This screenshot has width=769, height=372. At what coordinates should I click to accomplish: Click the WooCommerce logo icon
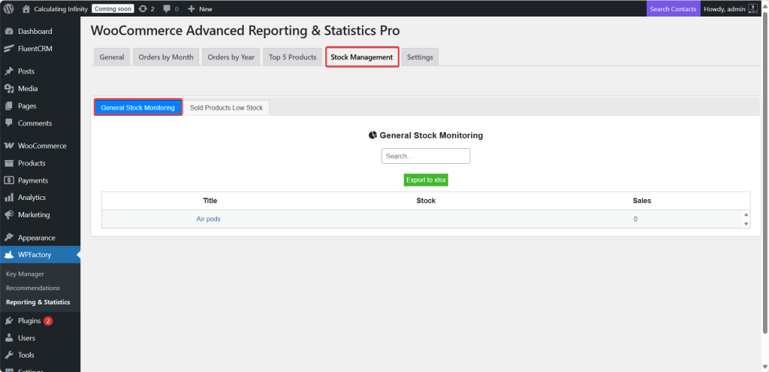(x=9, y=146)
